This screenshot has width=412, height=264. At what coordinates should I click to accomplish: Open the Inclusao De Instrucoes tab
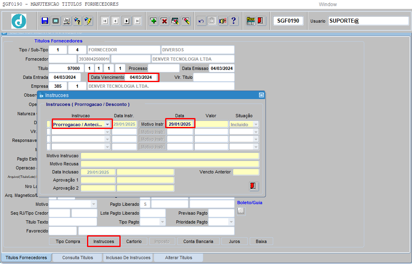(128, 258)
